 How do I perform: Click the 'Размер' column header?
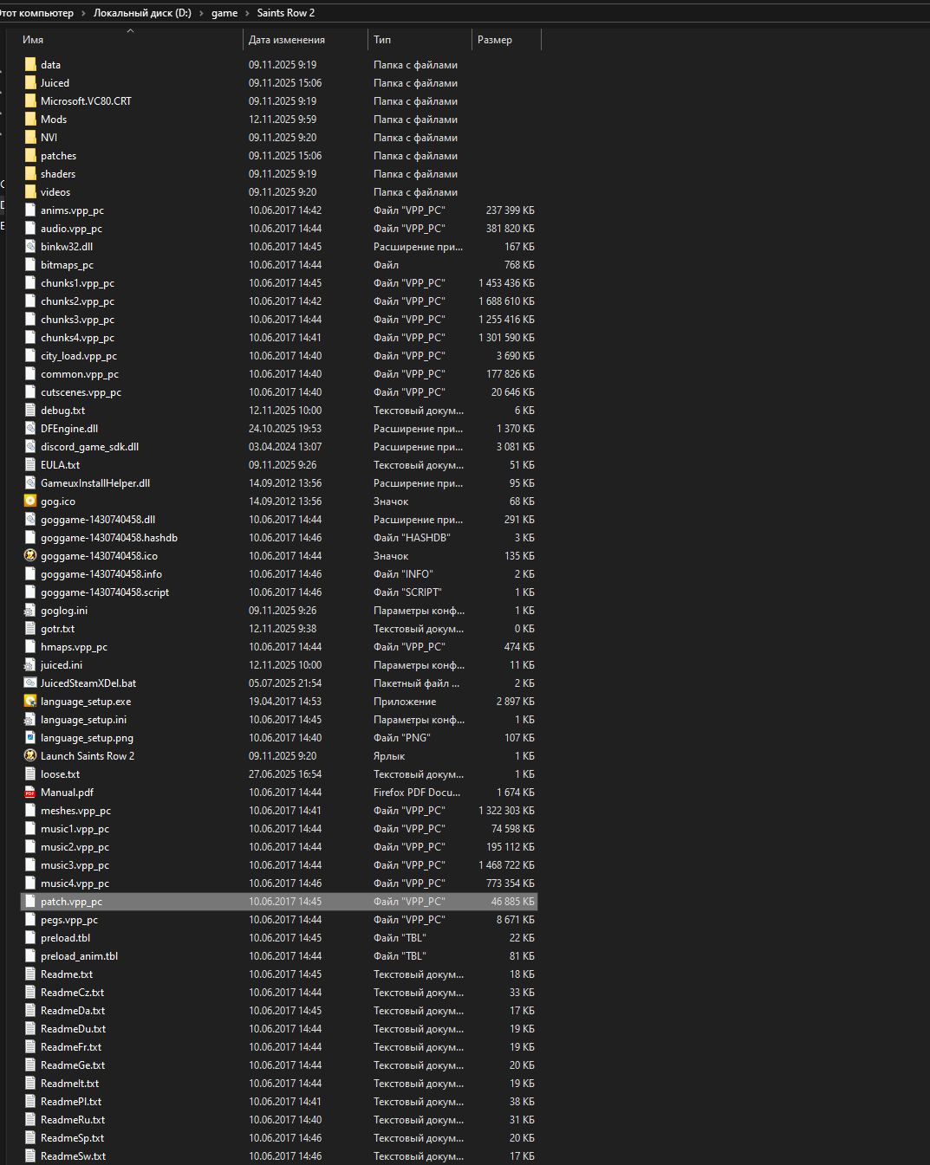point(495,40)
